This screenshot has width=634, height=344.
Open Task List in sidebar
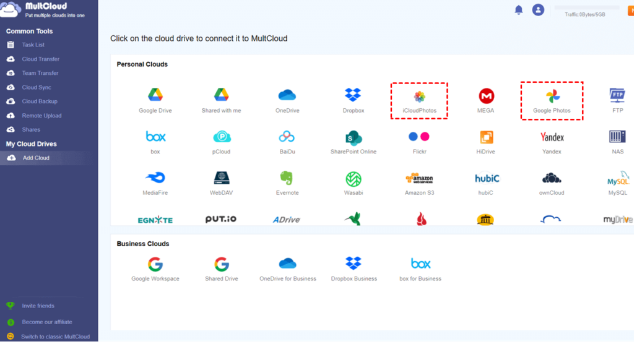coord(33,45)
